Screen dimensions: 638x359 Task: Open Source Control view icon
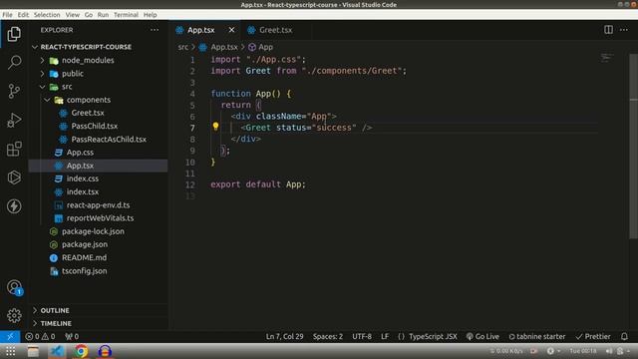tap(14, 91)
